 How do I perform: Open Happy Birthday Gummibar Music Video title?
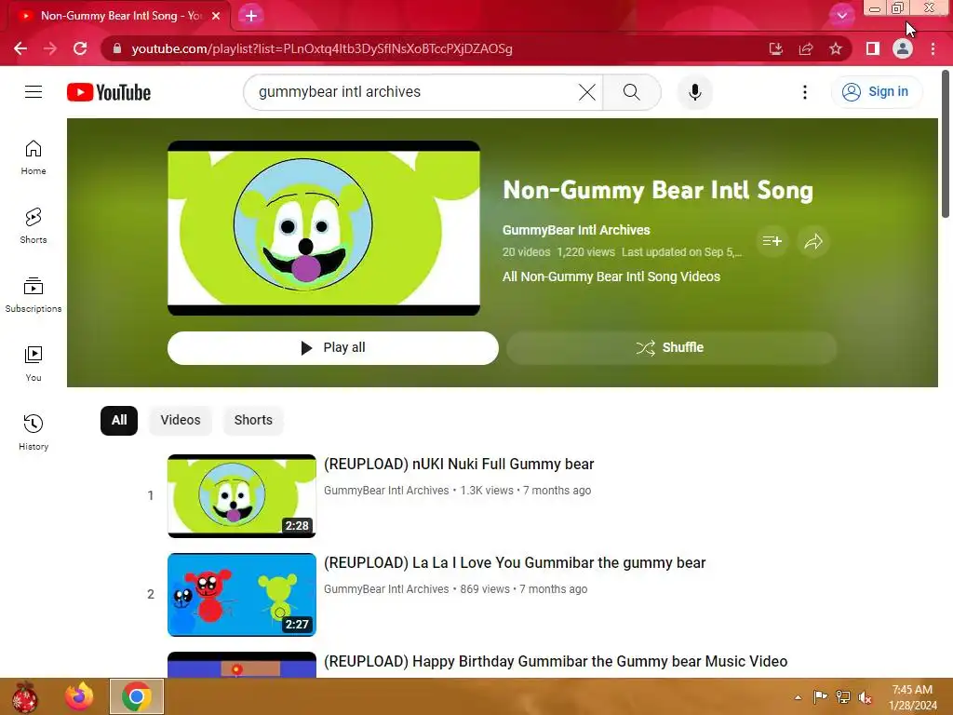pyautogui.click(x=556, y=661)
